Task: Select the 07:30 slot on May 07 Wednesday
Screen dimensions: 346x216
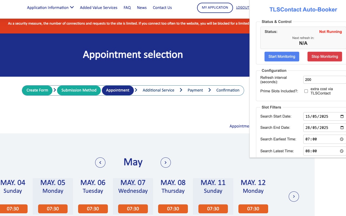Action: (133, 209)
